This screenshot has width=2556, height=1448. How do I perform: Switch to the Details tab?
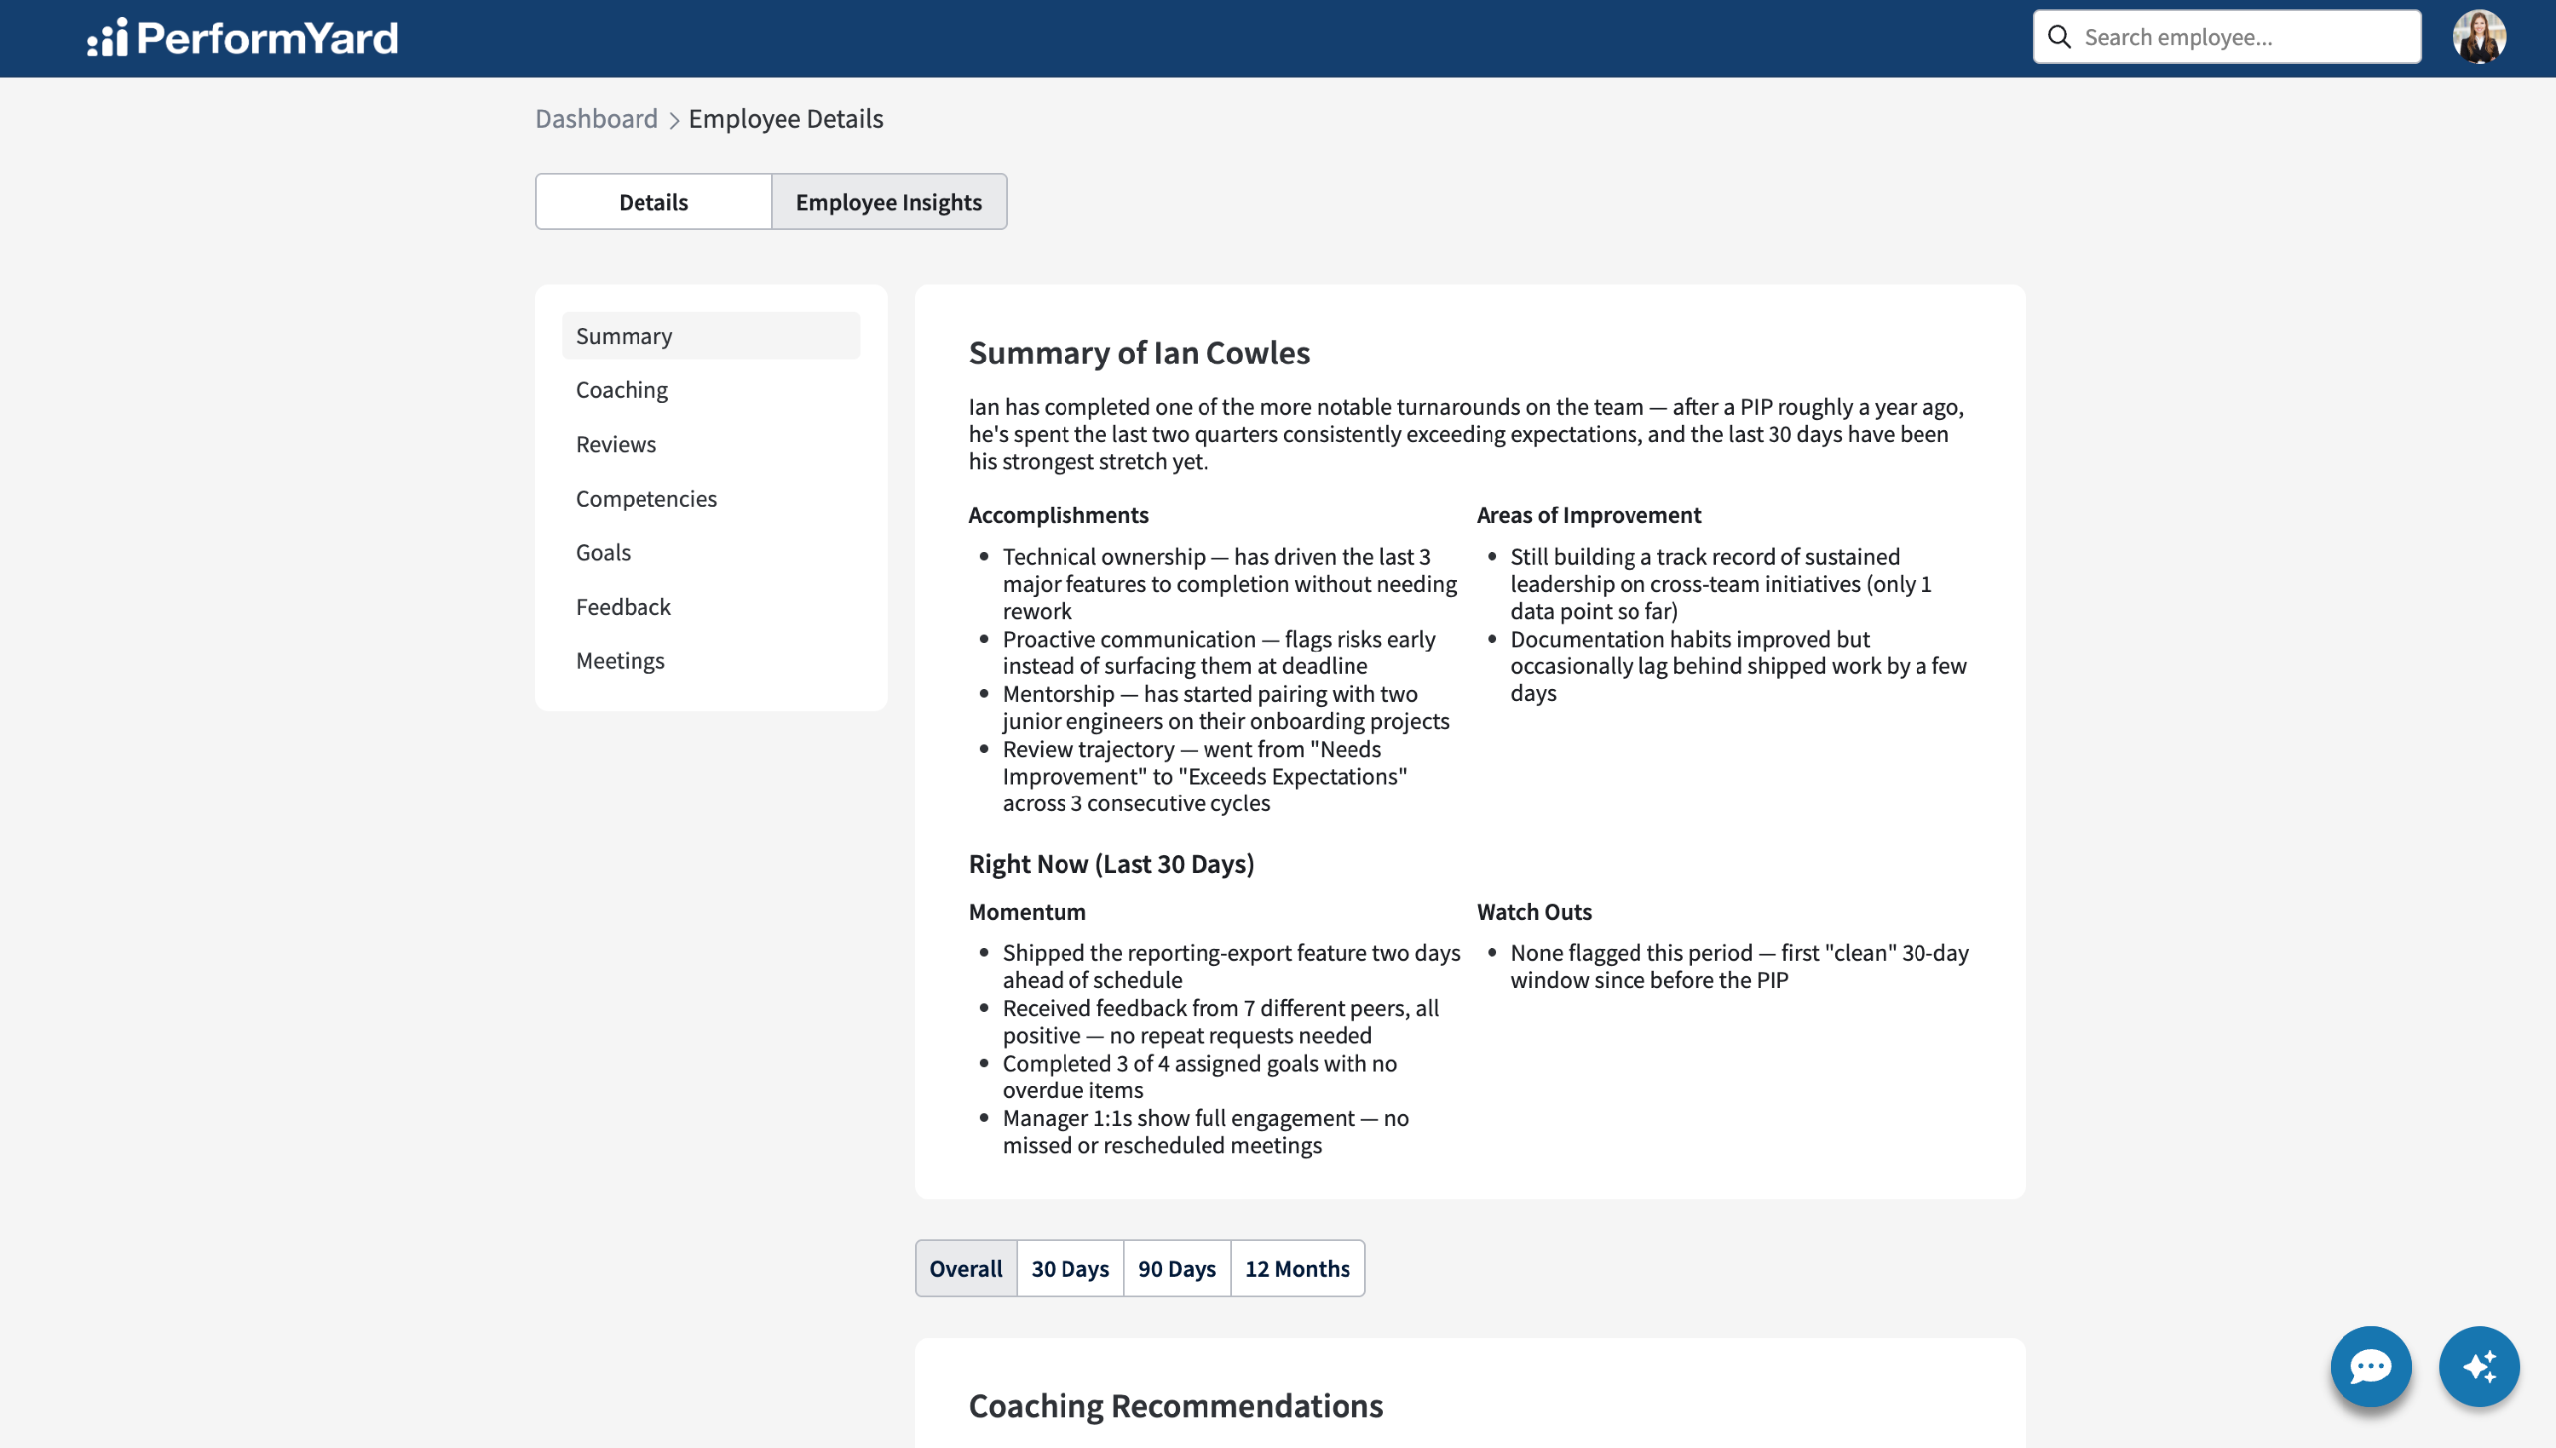coord(653,202)
